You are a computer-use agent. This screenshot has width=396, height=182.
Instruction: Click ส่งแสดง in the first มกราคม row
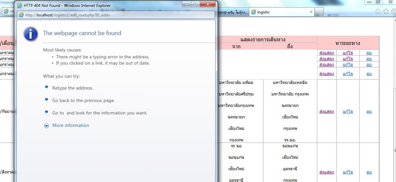[x=326, y=53]
